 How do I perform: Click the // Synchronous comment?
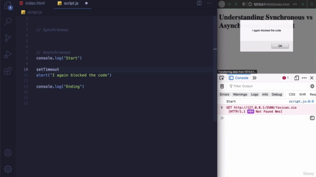pyautogui.click(x=52, y=30)
